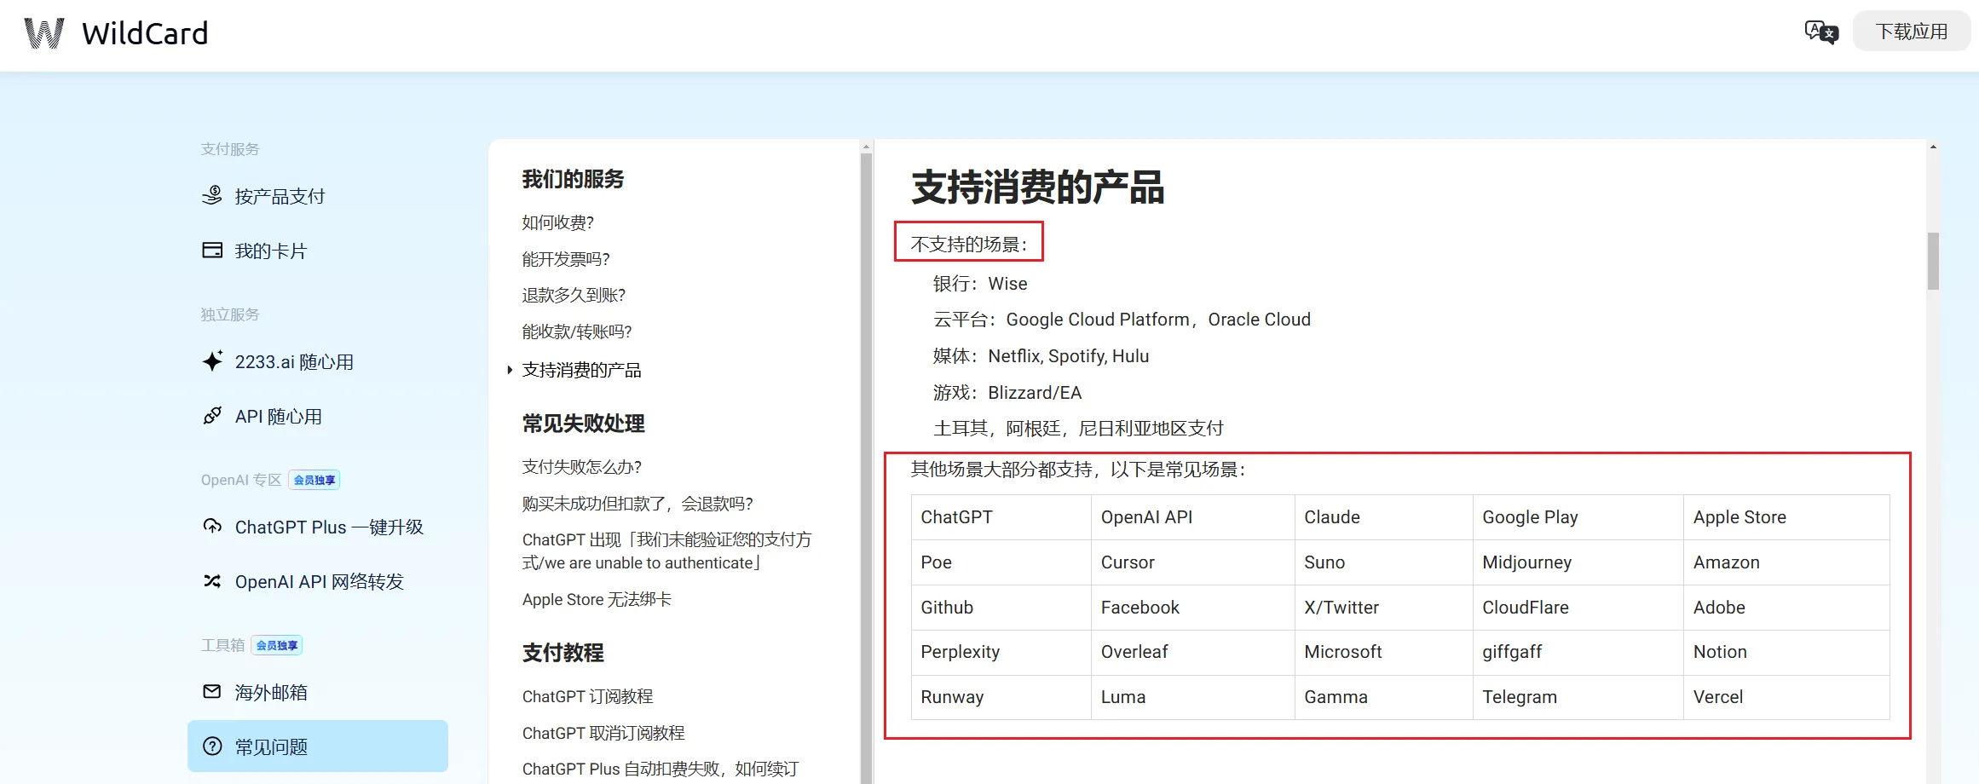Open ChatGPT 取消订阅教程 link

pos(603,733)
